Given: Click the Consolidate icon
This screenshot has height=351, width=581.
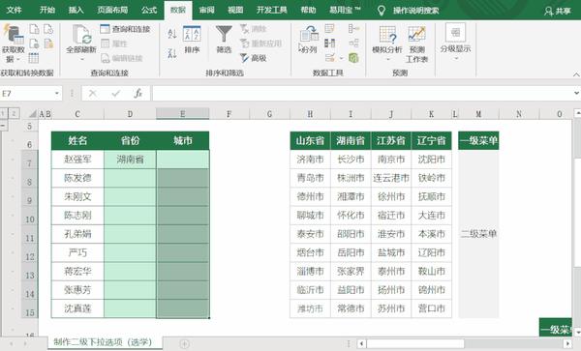Looking at the screenshot, I should (x=353, y=29).
